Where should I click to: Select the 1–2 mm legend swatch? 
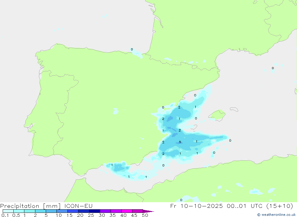click(x=30, y=211)
